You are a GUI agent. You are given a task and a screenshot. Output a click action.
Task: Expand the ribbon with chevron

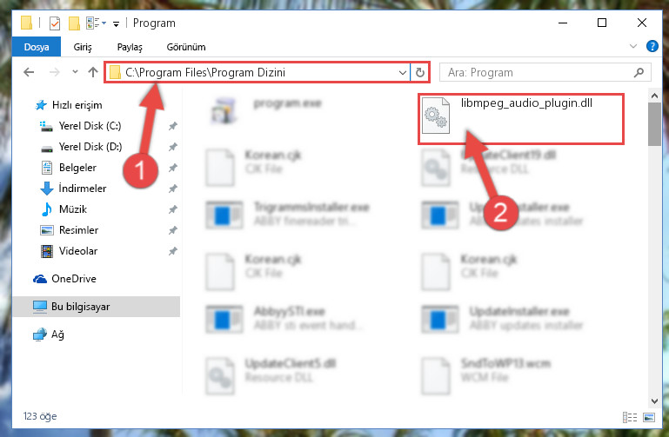(x=633, y=46)
